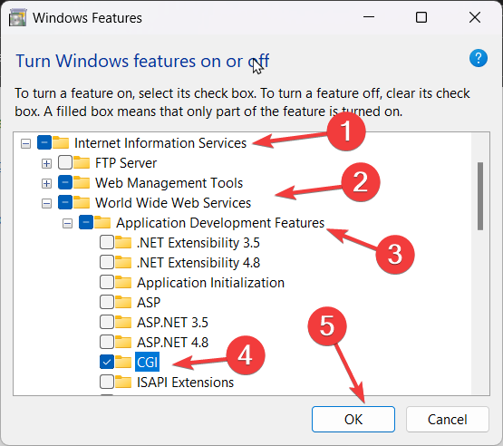Screen dimensions: 503x446
Task: Click the ASP.NET 3.5 folder icon
Action: pyautogui.click(x=123, y=322)
